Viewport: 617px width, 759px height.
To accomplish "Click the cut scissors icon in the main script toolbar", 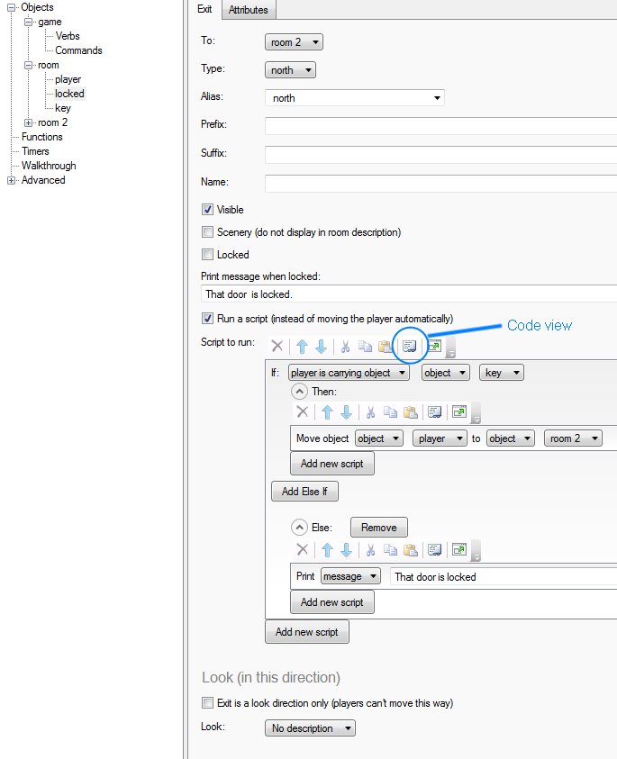I will click(344, 346).
